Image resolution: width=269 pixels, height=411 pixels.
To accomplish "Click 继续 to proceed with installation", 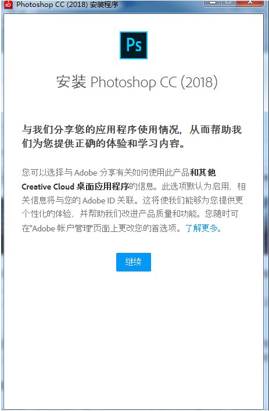I will click(134, 262).
